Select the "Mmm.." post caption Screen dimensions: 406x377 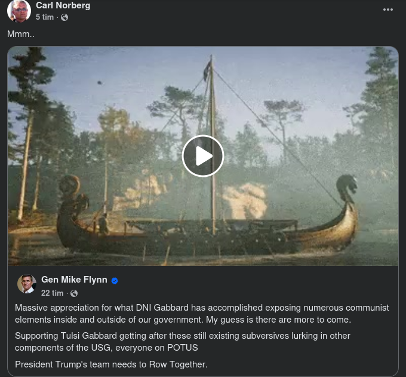click(21, 34)
